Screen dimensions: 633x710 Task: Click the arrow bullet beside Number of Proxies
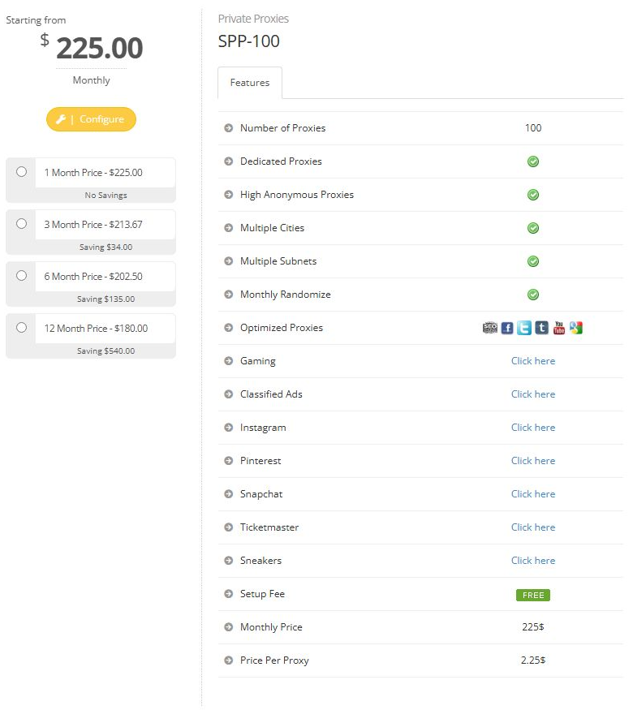pyautogui.click(x=229, y=128)
